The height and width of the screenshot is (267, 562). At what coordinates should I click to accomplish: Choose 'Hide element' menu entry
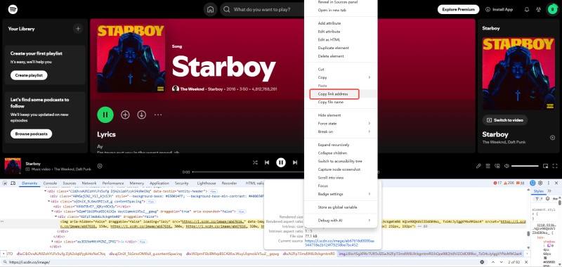(341, 115)
